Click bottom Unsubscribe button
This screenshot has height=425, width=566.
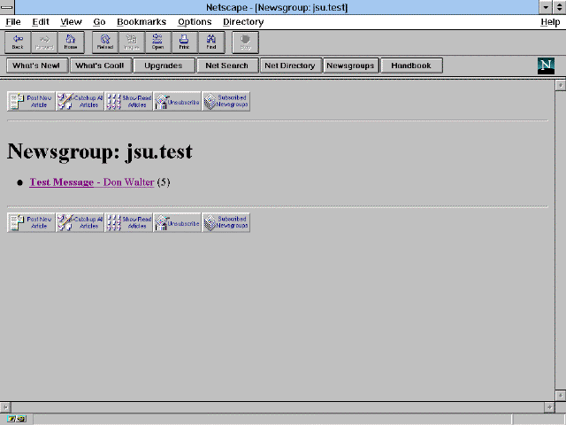177,222
